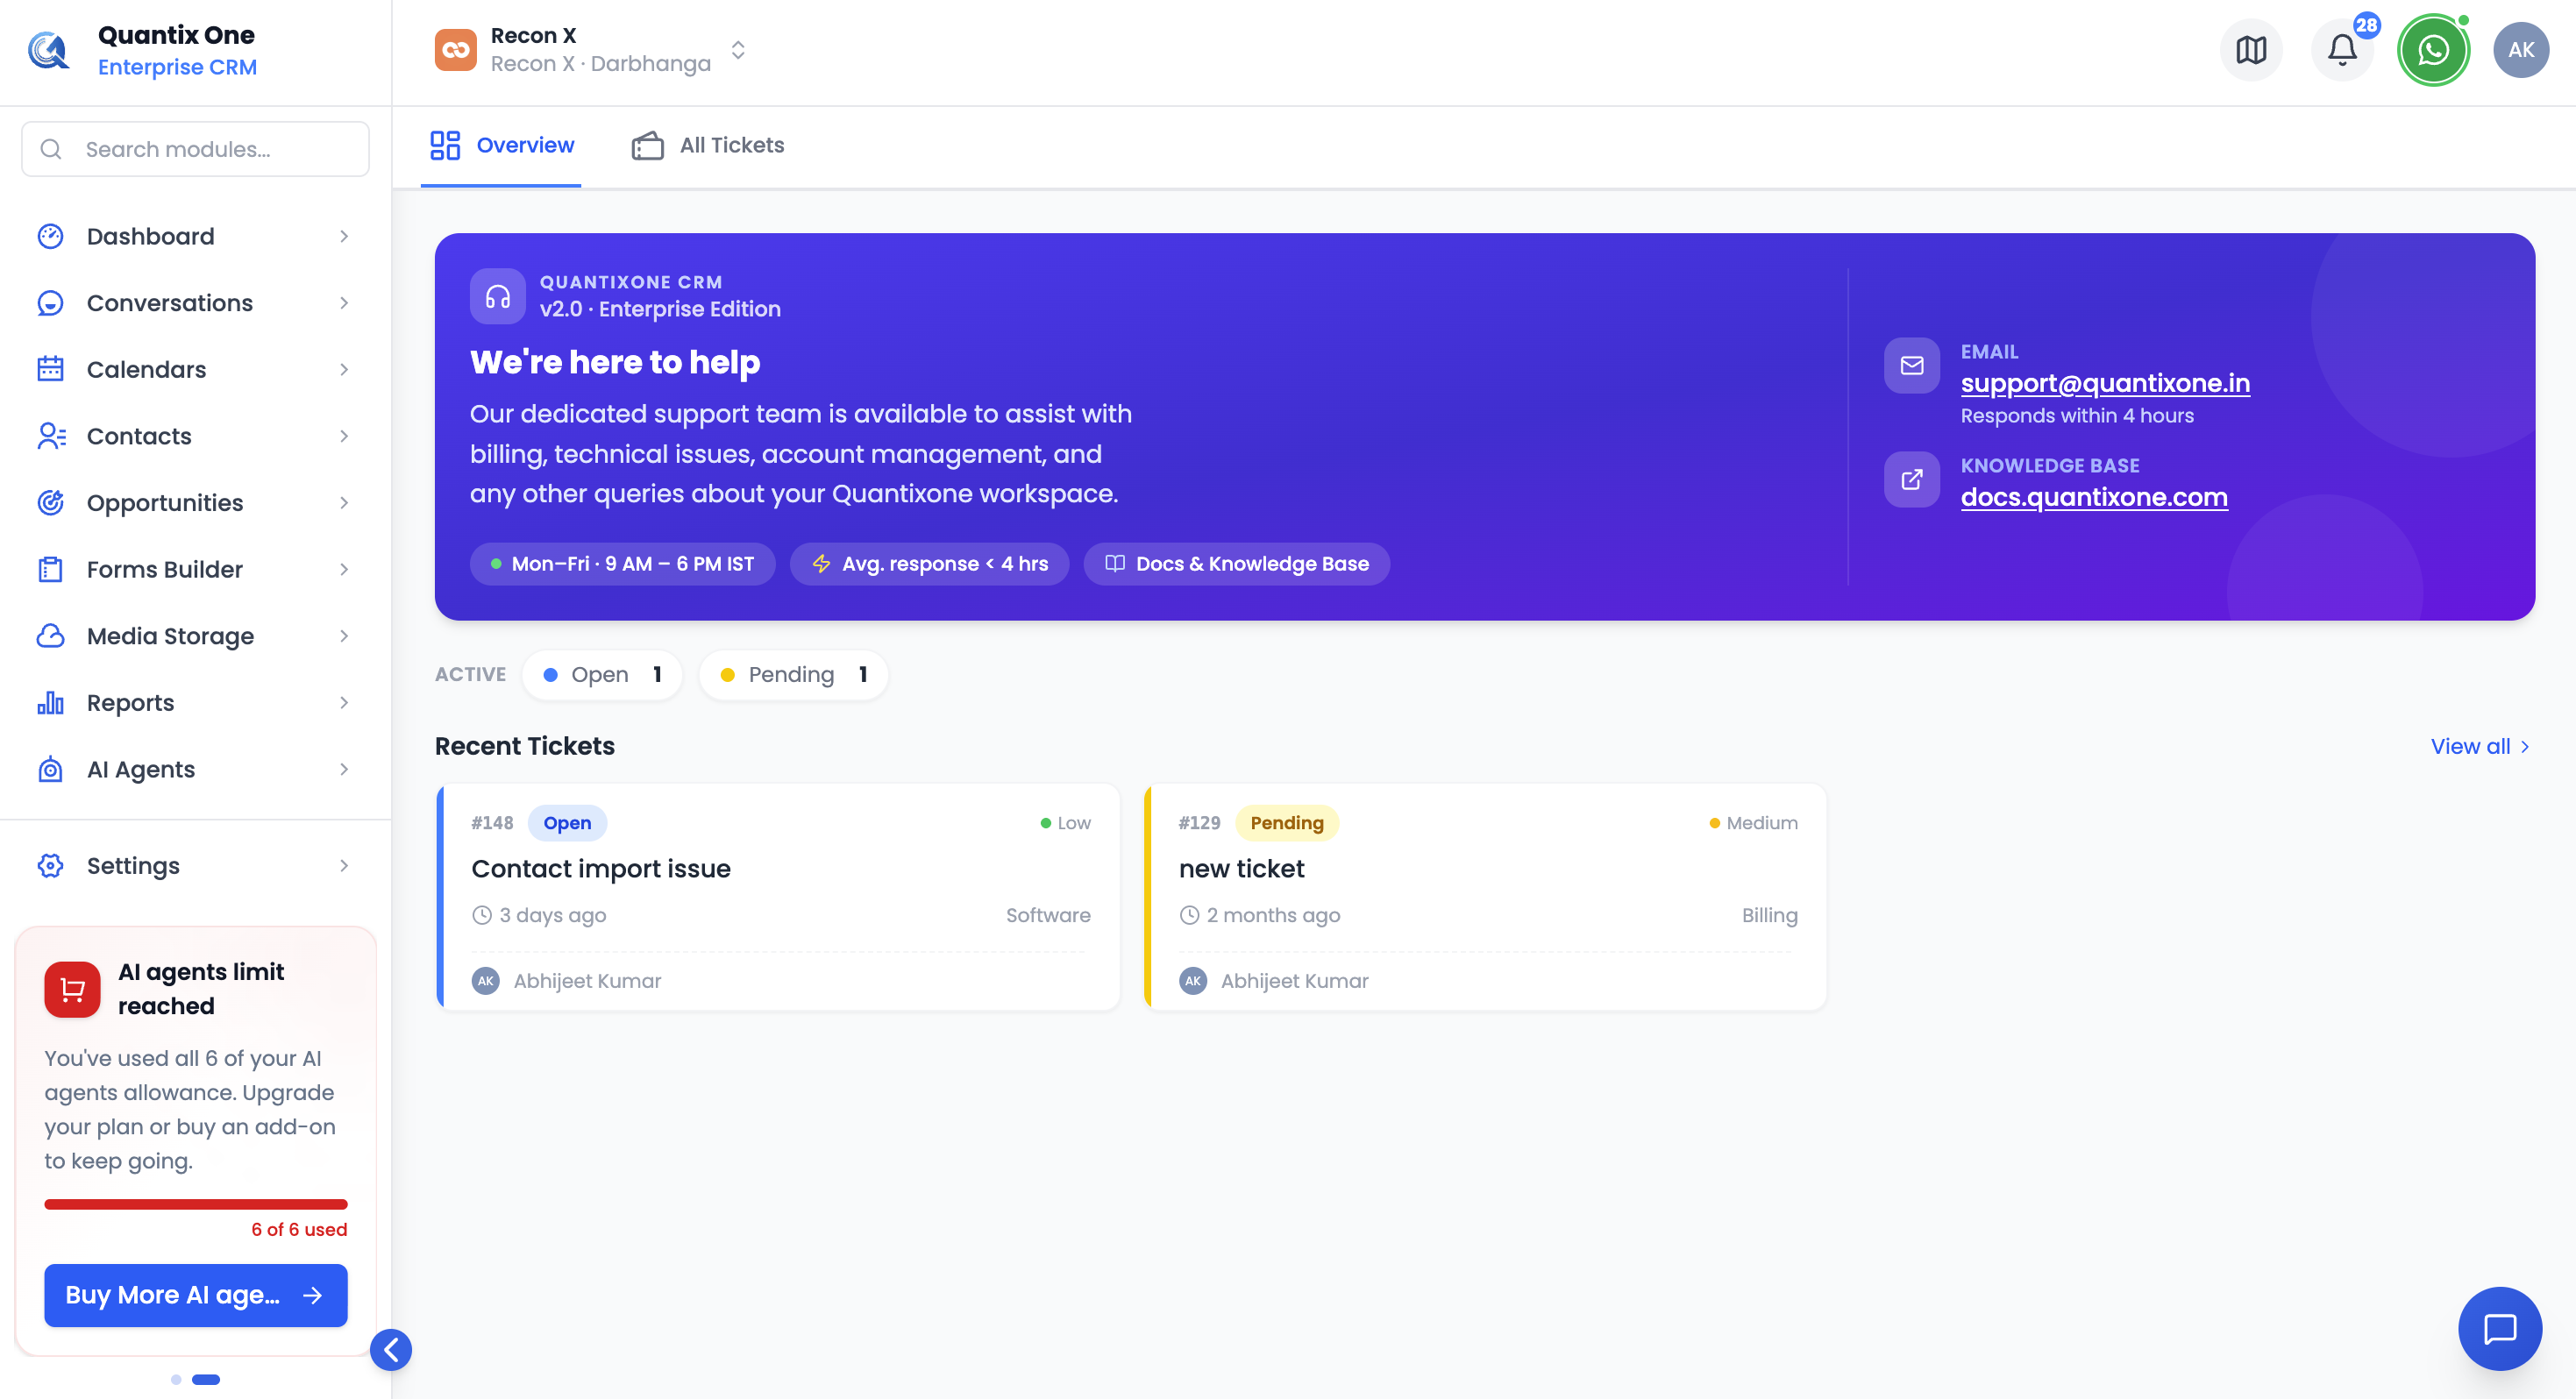Open the docs.quantixone.com link

2094,497
